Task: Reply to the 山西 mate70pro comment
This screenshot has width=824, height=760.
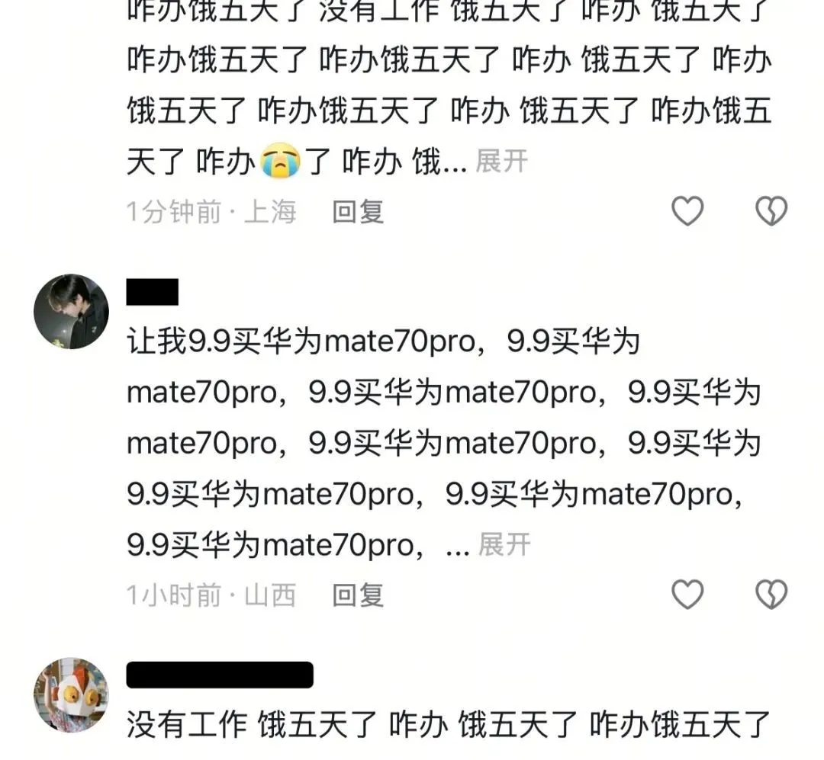Action: [x=358, y=595]
